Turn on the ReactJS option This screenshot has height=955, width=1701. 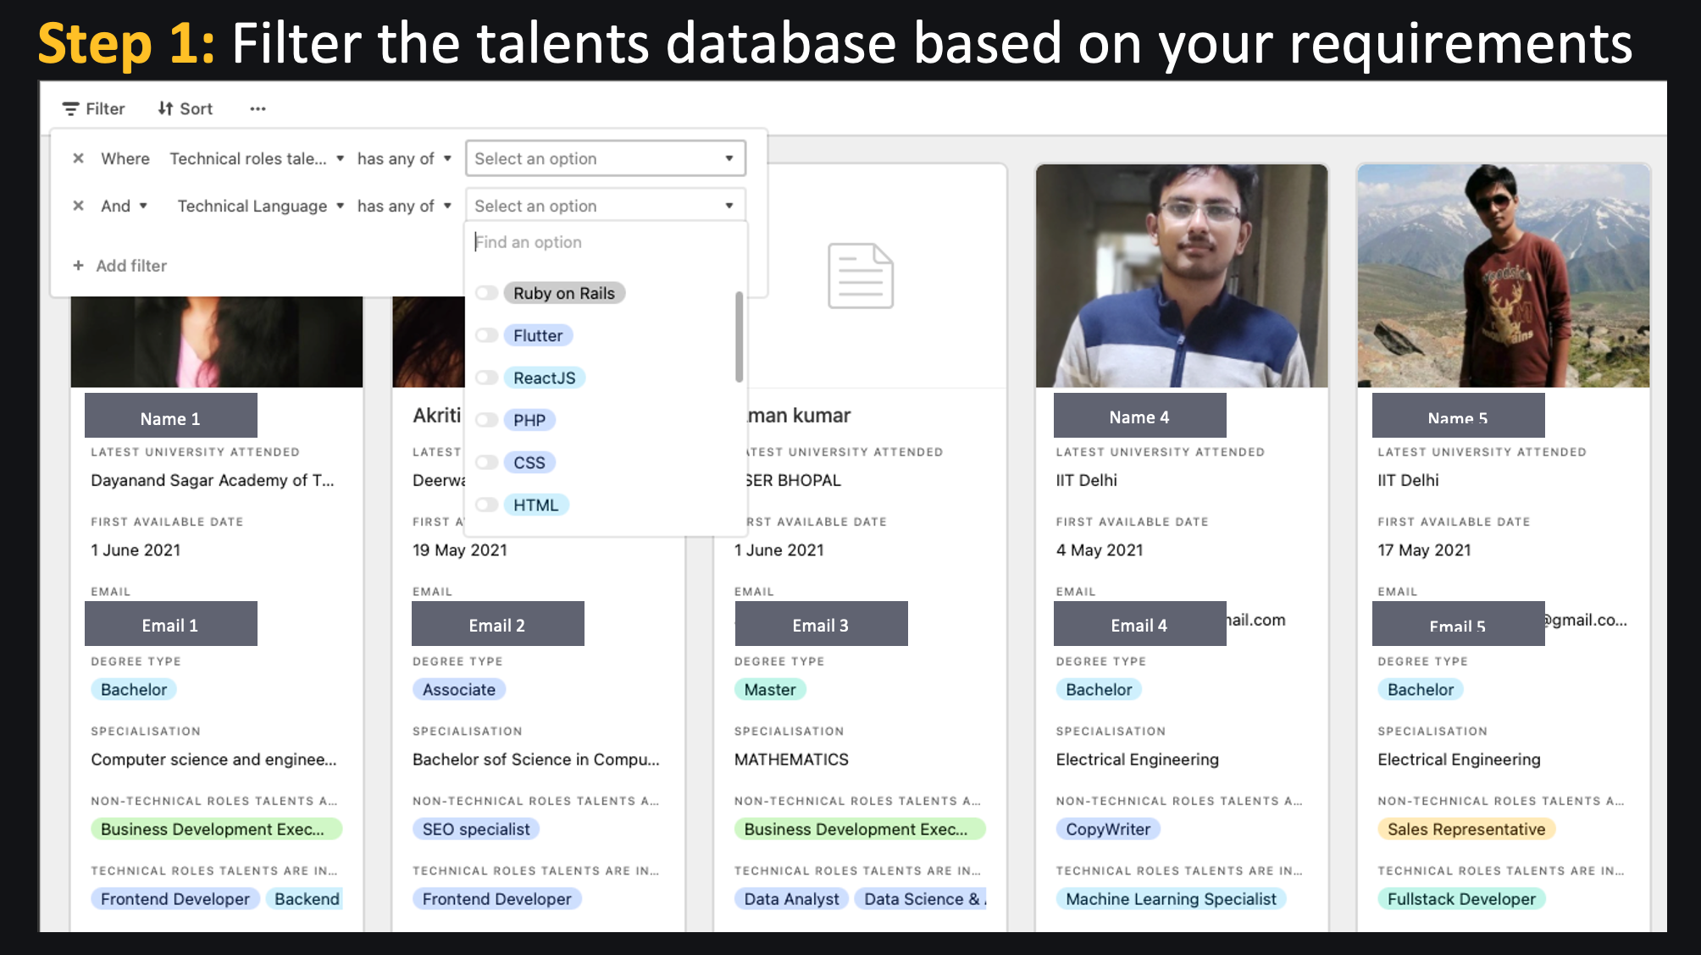point(486,378)
